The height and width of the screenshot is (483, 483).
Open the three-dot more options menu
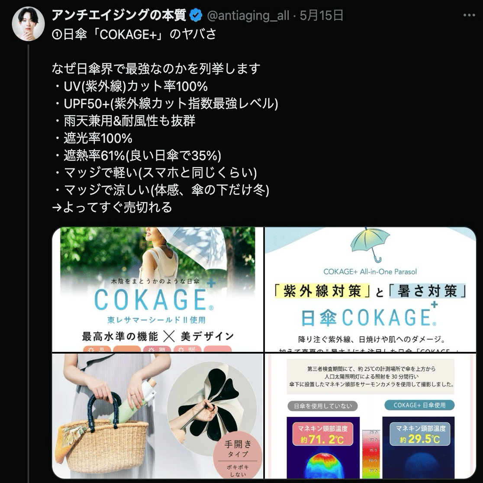(469, 15)
